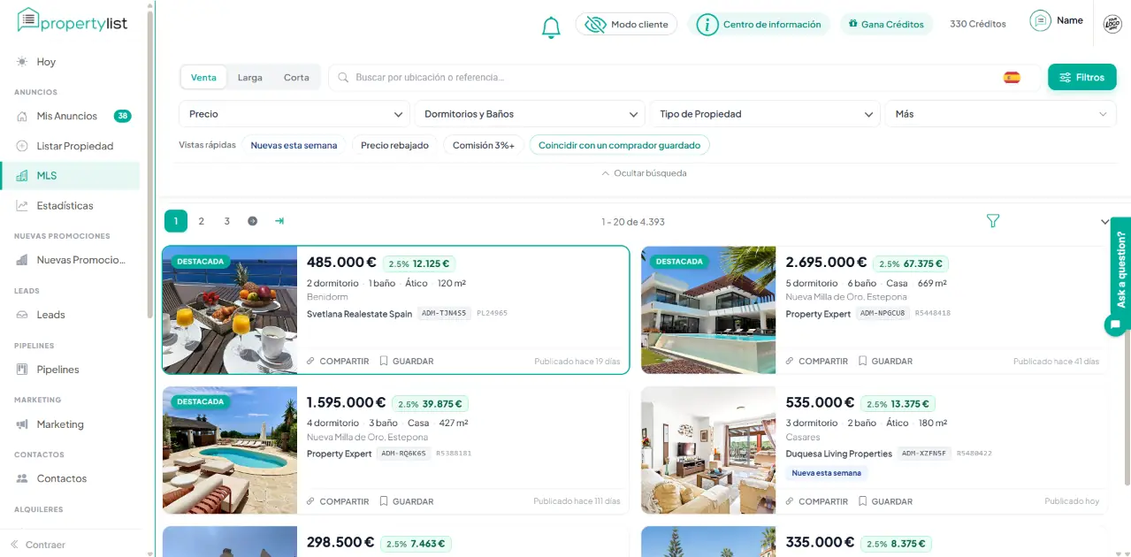Click the Contactos people icon

coord(22,478)
